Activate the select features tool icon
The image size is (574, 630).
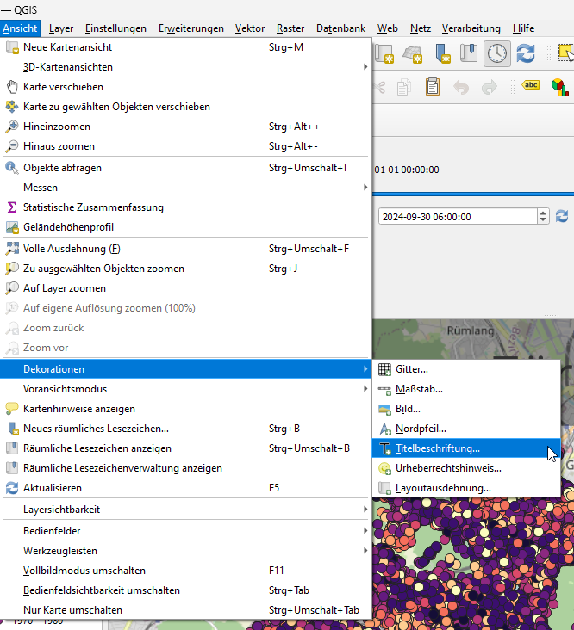point(565,53)
